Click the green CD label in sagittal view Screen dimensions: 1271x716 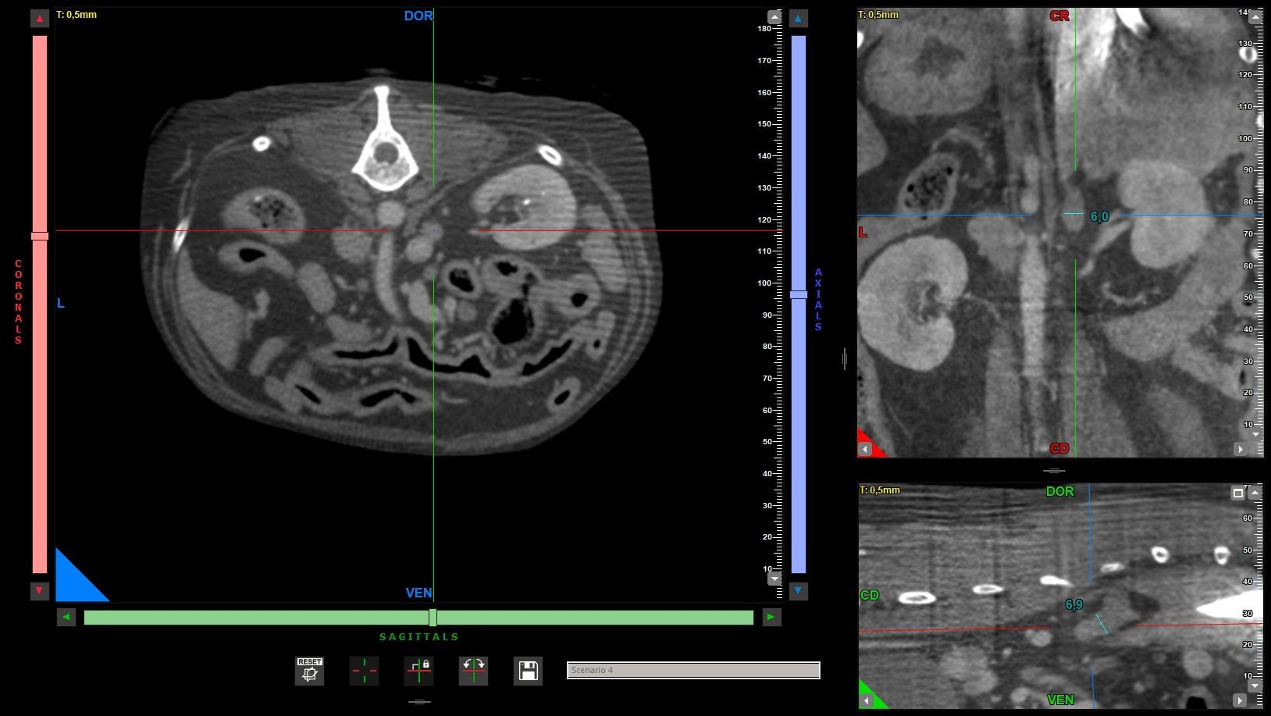[x=870, y=595]
